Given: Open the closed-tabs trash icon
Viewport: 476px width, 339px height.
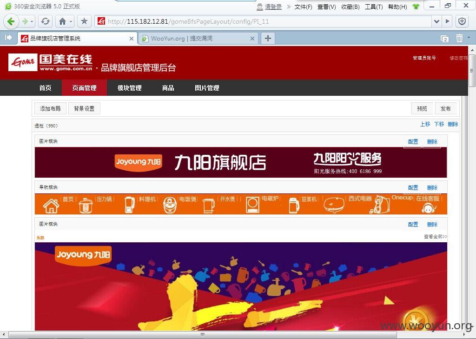Looking at the screenshot, I should click(x=459, y=38).
